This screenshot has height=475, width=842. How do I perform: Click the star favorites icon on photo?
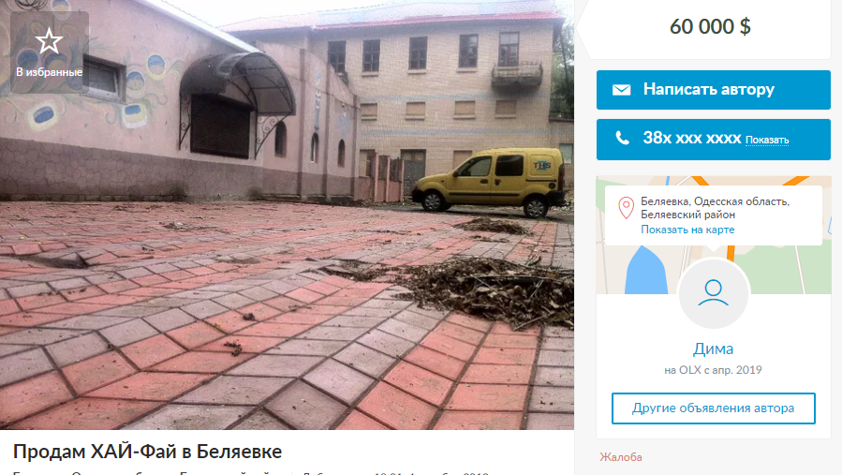click(x=49, y=41)
